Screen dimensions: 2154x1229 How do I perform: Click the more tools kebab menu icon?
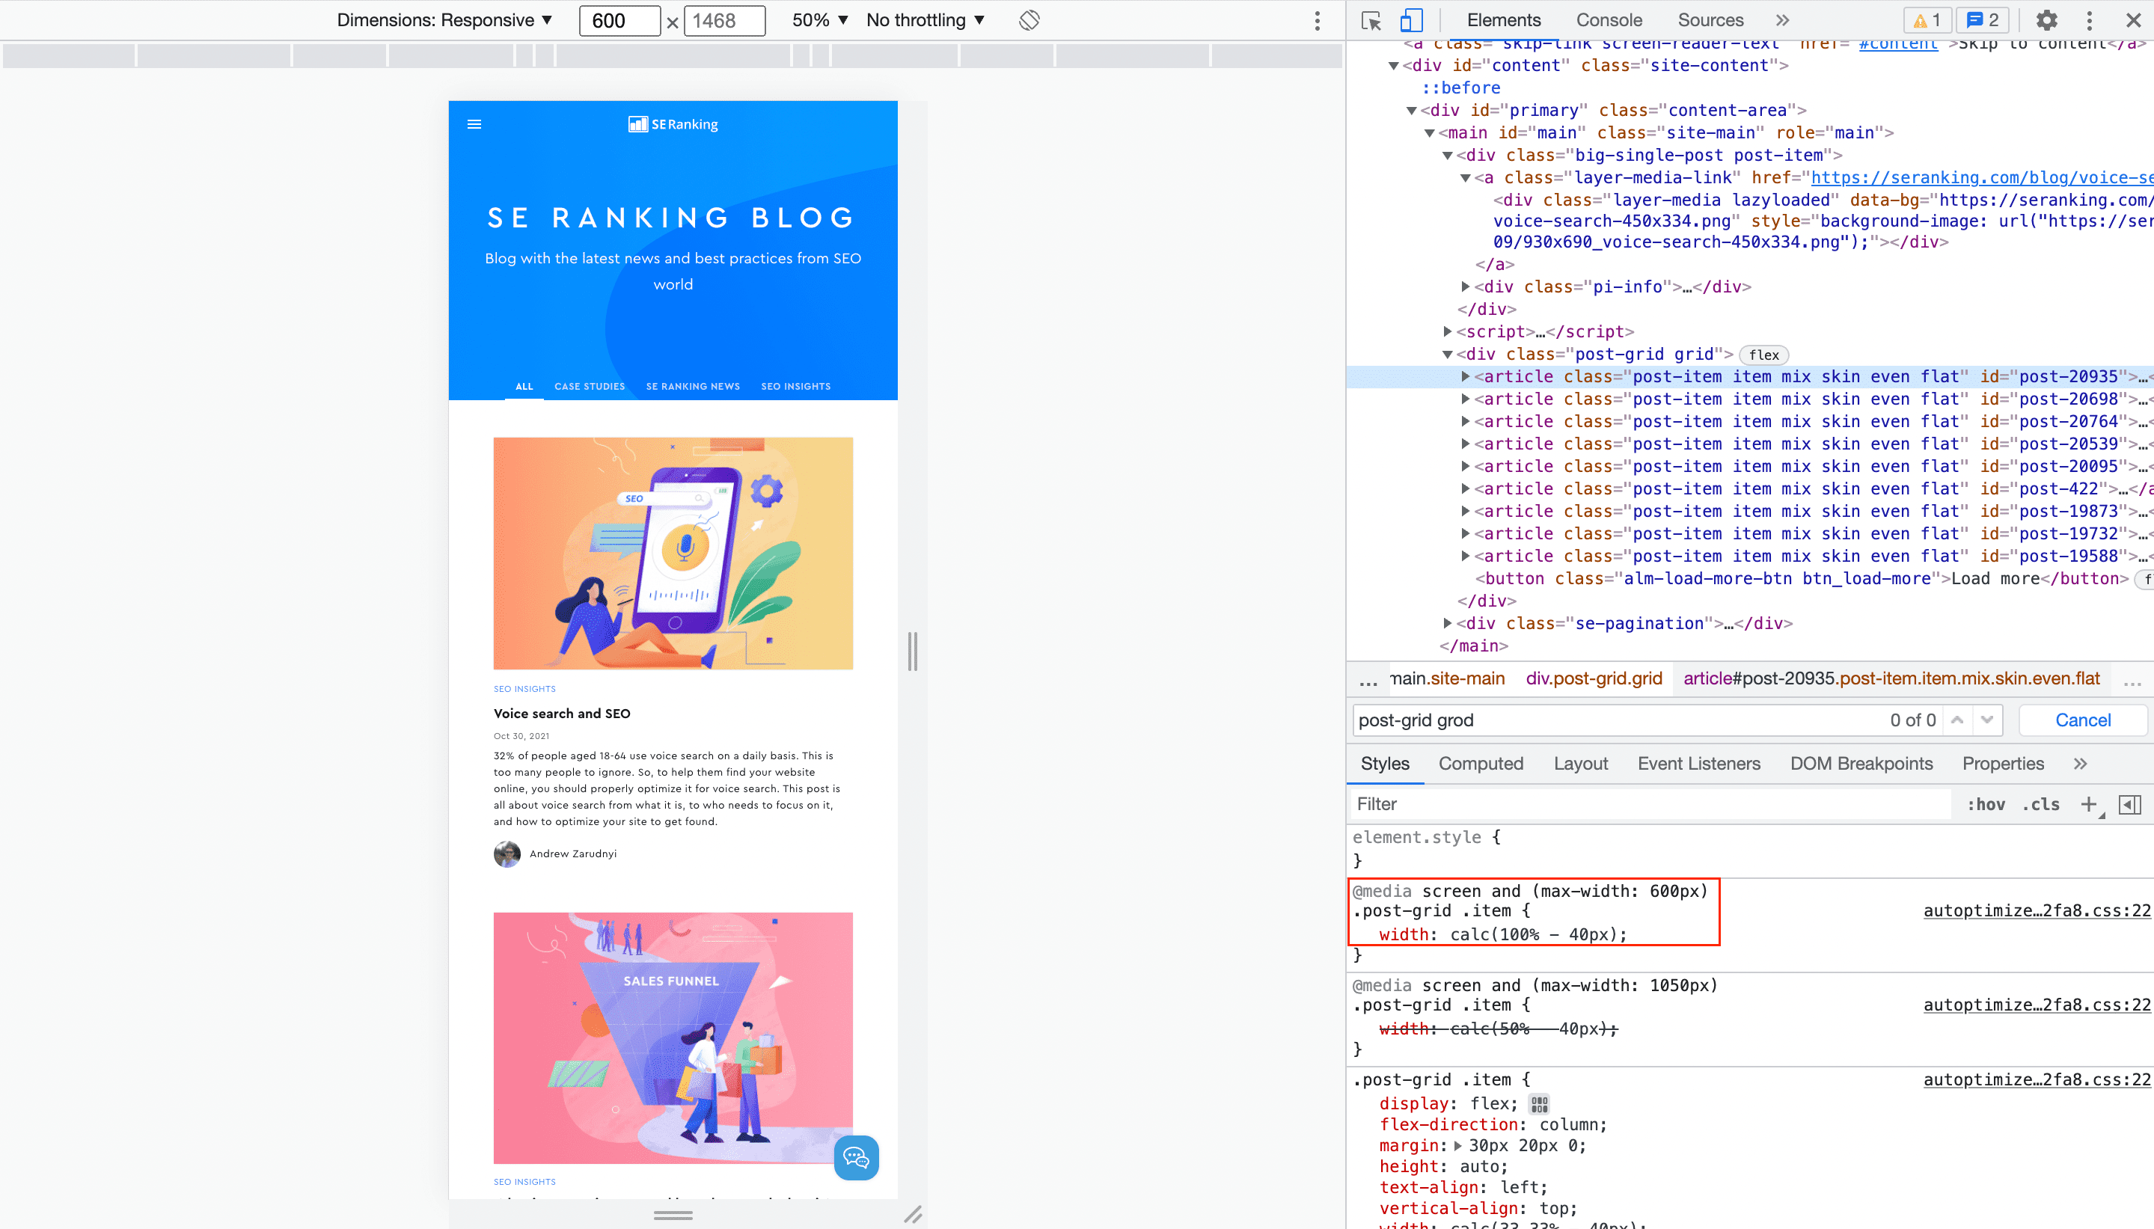[2087, 19]
